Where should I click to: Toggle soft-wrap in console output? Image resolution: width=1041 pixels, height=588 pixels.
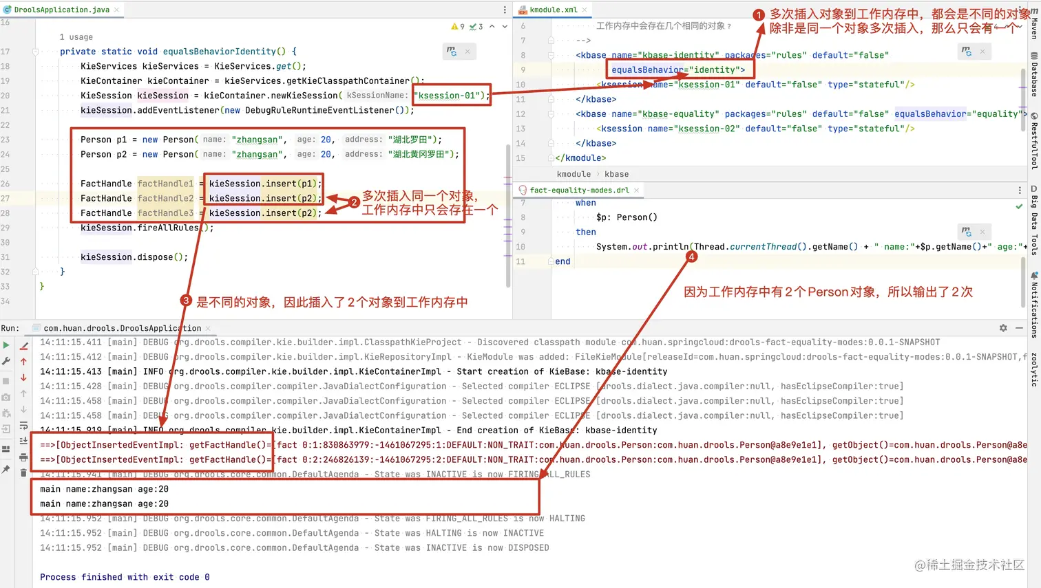[x=23, y=425]
